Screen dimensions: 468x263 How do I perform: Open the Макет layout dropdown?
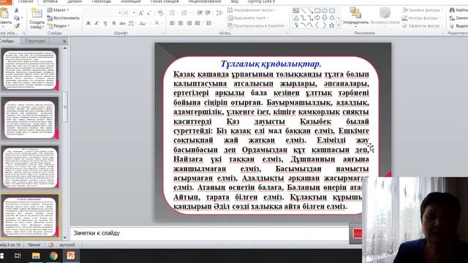(58, 10)
